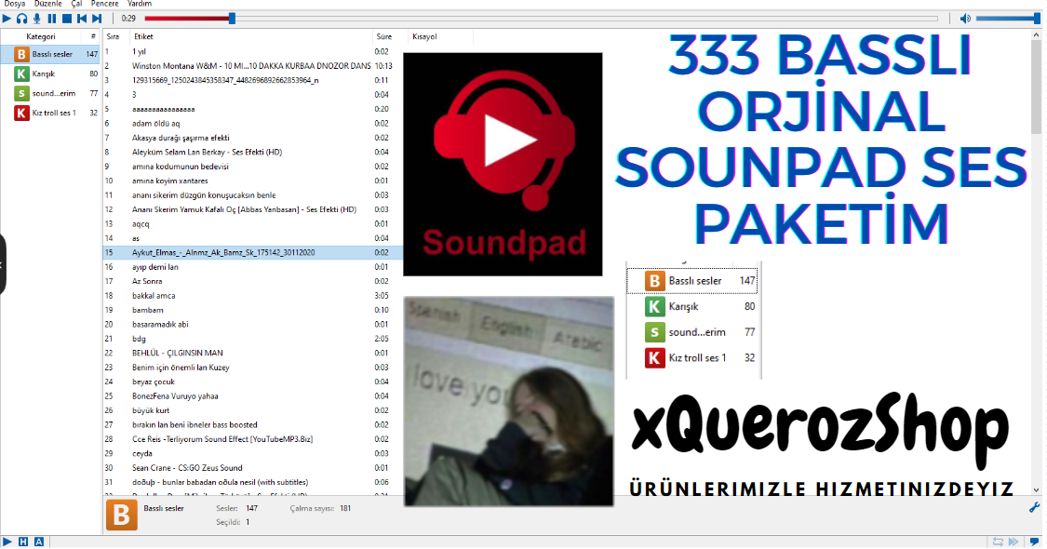
Task: Open the Düzenle menu
Action: coord(48,4)
